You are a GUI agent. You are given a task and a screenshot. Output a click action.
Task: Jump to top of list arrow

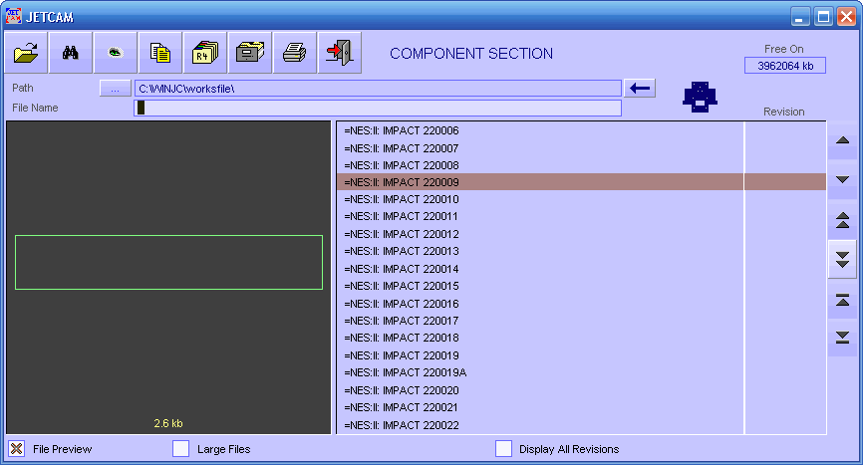click(843, 300)
